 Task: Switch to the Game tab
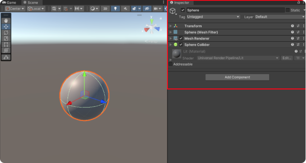9,3
